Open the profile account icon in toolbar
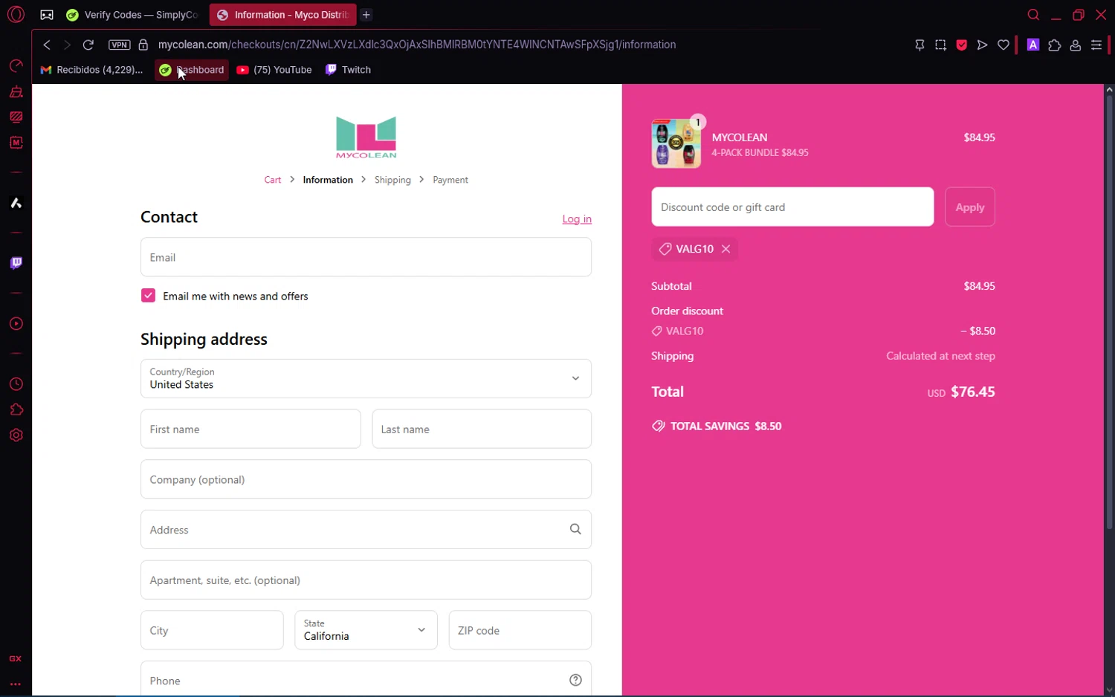 [1075, 45]
